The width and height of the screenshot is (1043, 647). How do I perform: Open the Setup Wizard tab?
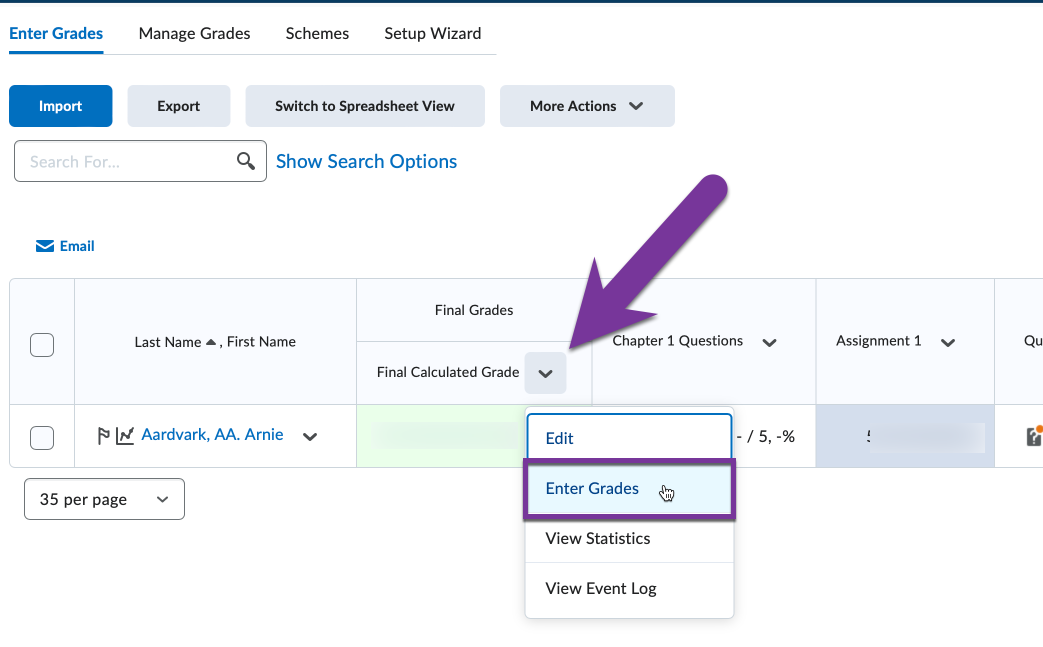[x=432, y=33]
